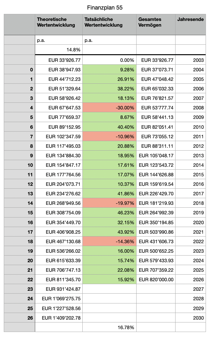Click the year 2030 cell
The height and width of the screenshot is (338, 211).
(x=190, y=318)
